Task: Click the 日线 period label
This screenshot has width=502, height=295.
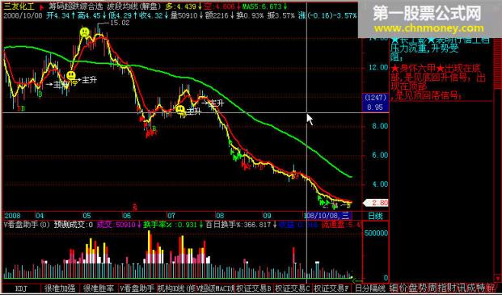Action: coord(375,217)
